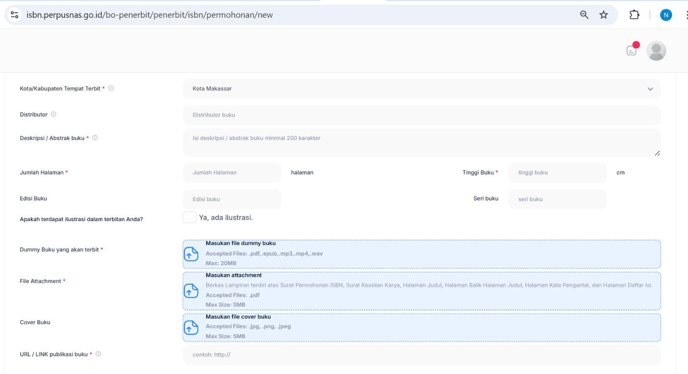Image resolution: width=688 pixels, height=374 pixels.
Task: Click info icon next to Distributor label
Action: pos(53,114)
